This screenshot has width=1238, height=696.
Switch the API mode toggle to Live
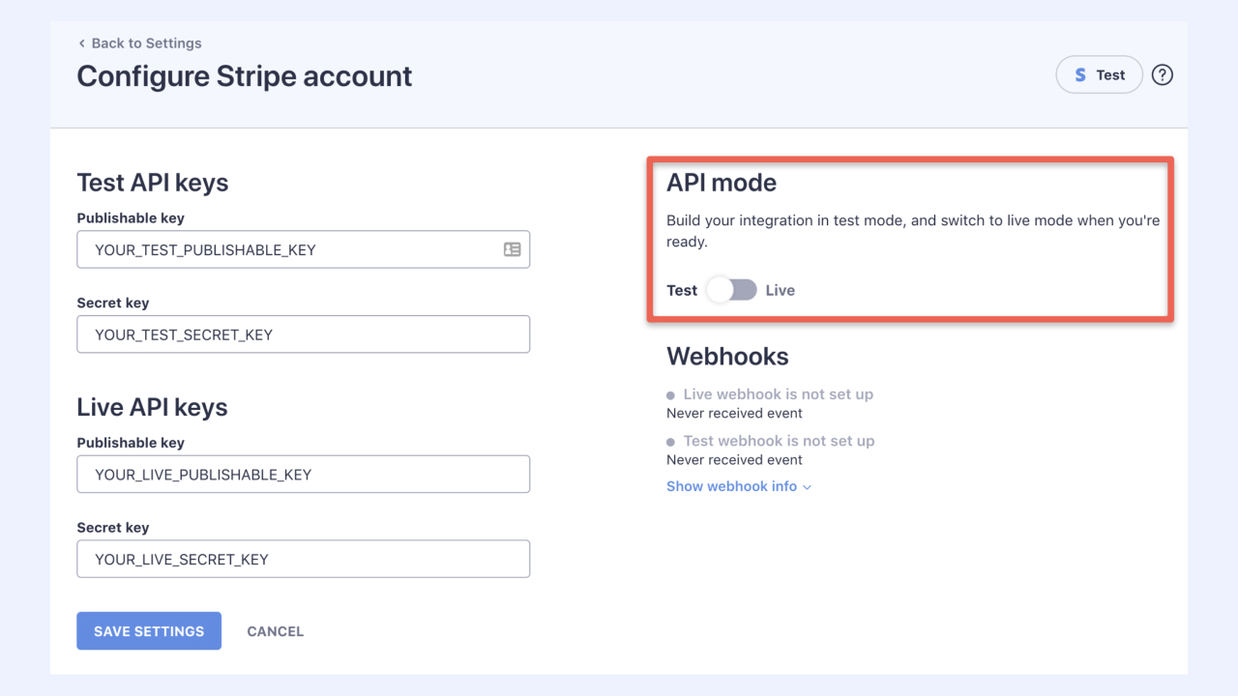click(732, 290)
